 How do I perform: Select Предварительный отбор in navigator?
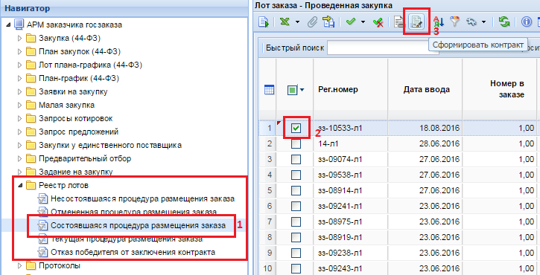(85, 159)
